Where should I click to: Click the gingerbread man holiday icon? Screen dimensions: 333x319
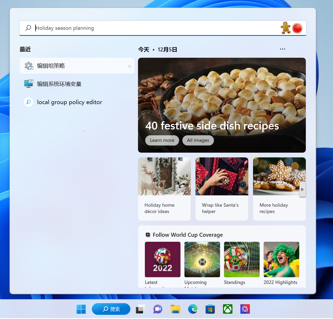[x=285, y=28]
